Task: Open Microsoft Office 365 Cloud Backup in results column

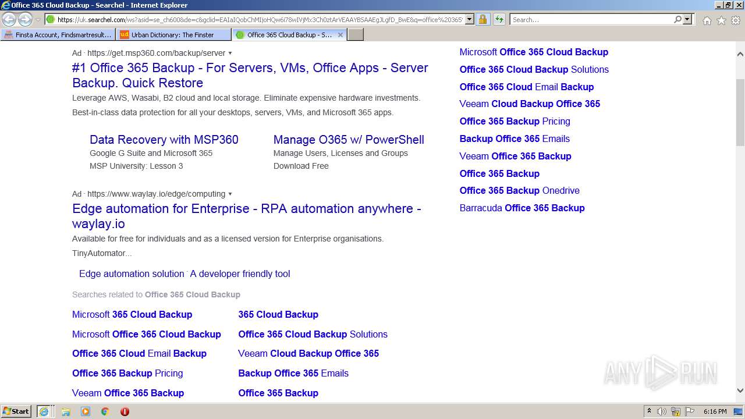Action: click(147, 334)
